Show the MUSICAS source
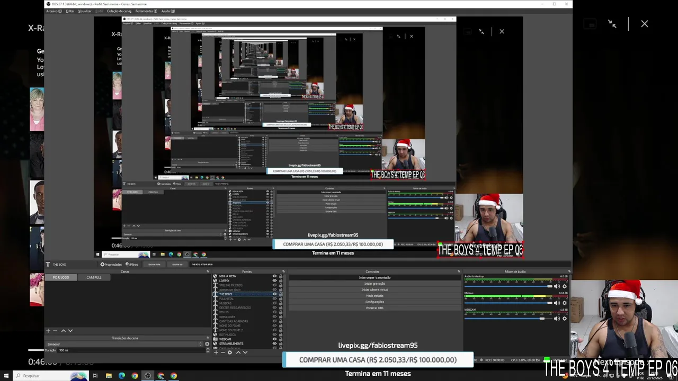Screen dimensions: 678x381 [x=274, y=303]
